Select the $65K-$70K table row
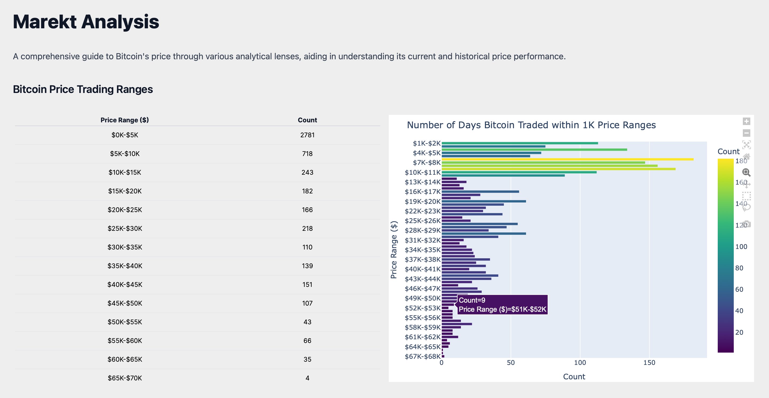 197,378
